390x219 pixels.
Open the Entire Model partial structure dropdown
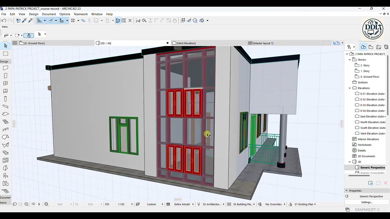[x=182, y=204]
